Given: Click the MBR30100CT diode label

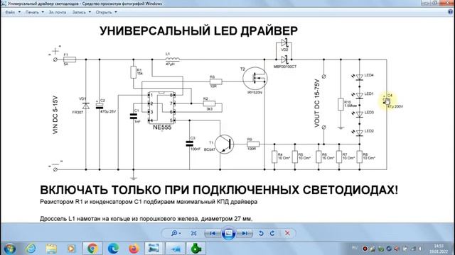Looking at the screenshot, I should pyautogui.click(x=285, y=67).
